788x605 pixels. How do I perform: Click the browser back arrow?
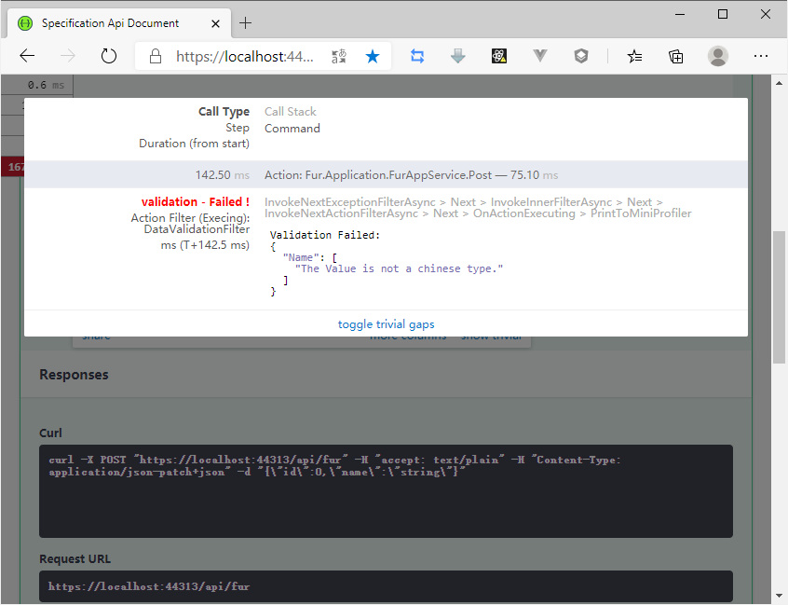coord(27,56)
